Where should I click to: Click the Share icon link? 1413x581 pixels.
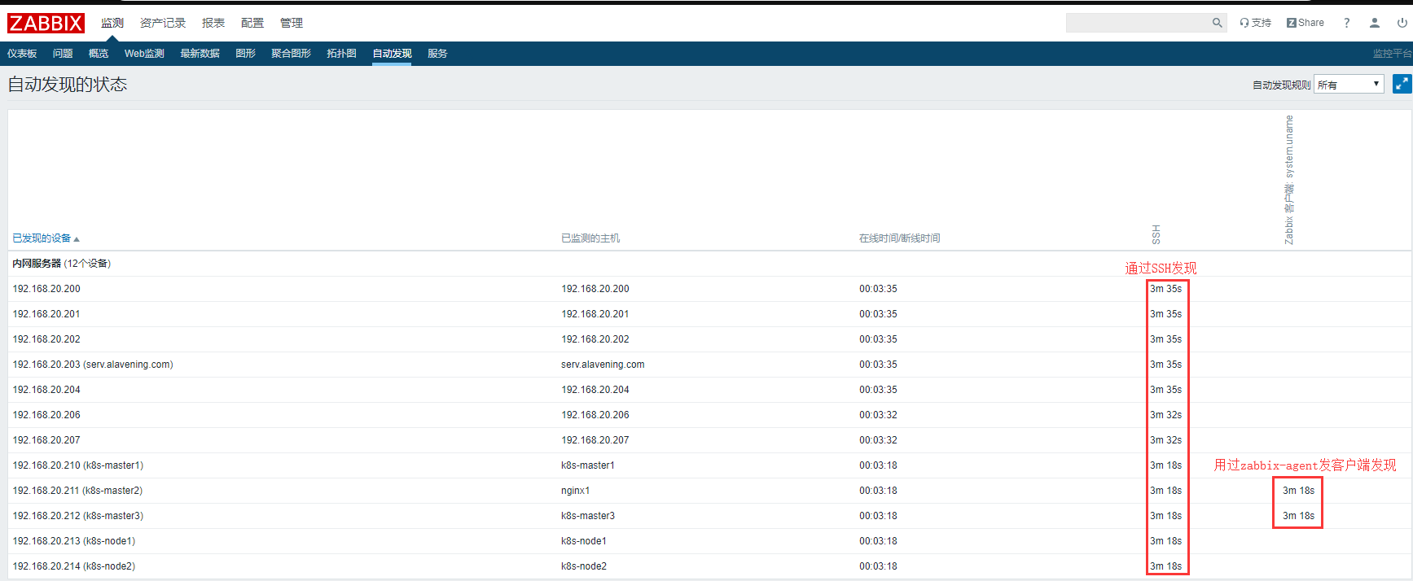click(1305, 23)
